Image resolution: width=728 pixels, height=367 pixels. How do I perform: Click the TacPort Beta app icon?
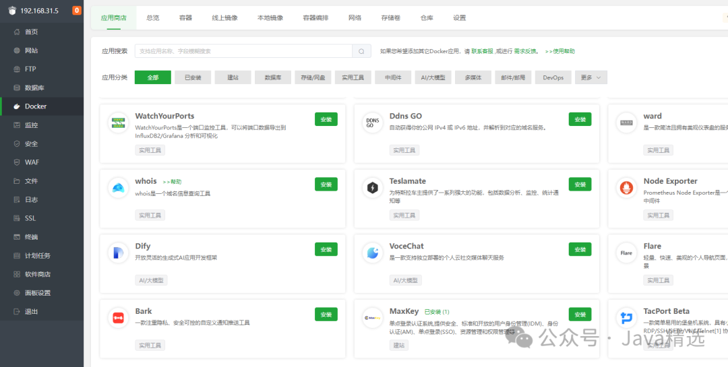click(626, 318)
